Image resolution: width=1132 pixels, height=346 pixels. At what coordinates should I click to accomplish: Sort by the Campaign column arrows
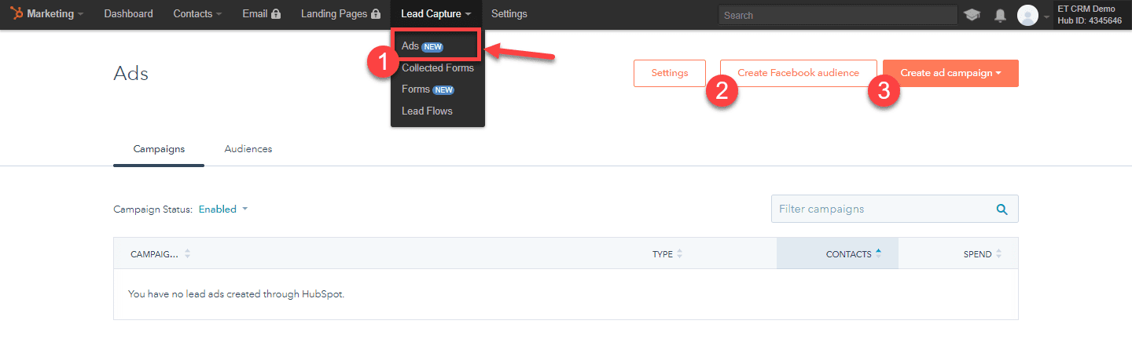[x=187, y=254]
